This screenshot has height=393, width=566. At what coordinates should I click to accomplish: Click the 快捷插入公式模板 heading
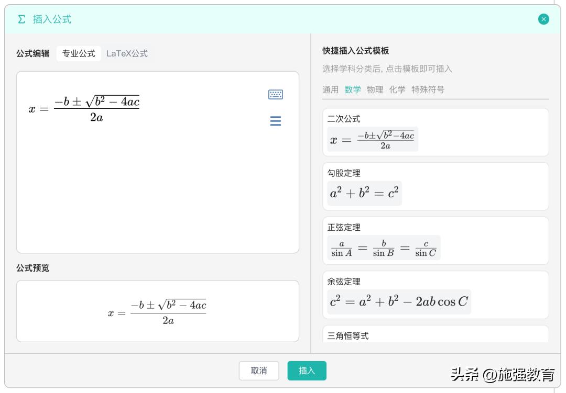[355, 51]
